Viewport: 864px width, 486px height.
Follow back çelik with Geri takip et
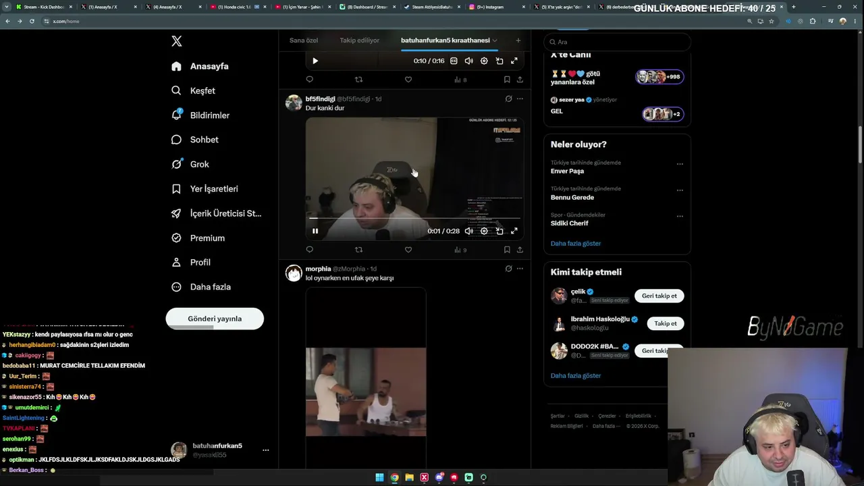[x=659, y=296]
